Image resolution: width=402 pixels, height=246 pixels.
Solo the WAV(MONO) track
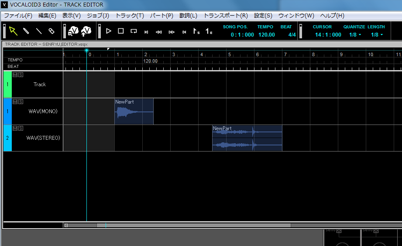21,101
